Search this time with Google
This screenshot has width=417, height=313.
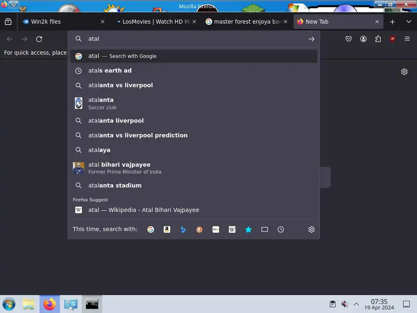(151, 229)
